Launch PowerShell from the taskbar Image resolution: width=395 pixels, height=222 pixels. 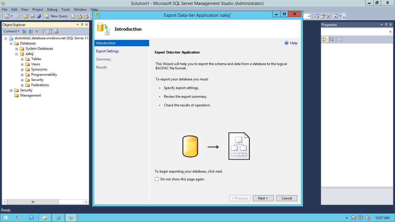(x=32, y=218)
